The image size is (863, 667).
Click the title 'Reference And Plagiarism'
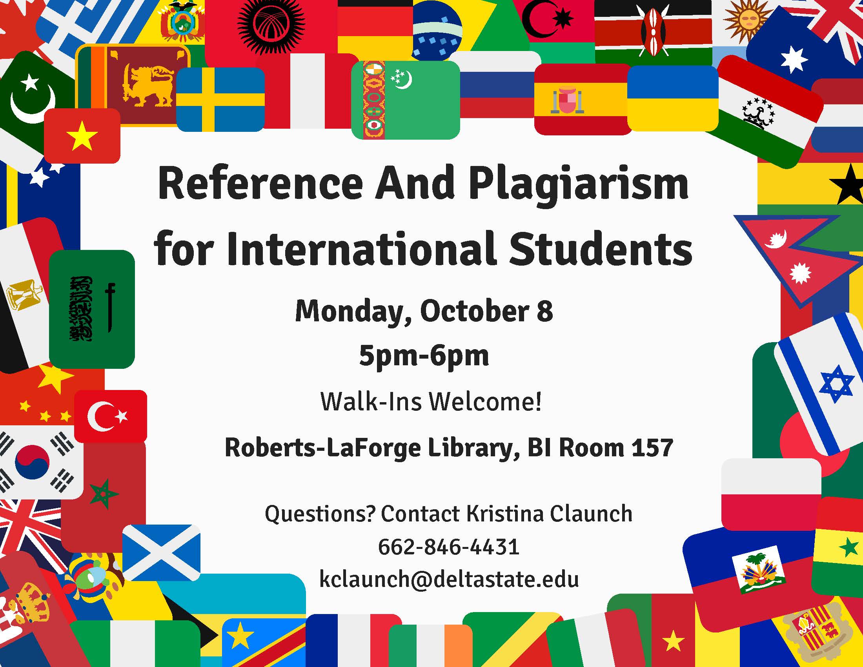click(x=423, y=185)
